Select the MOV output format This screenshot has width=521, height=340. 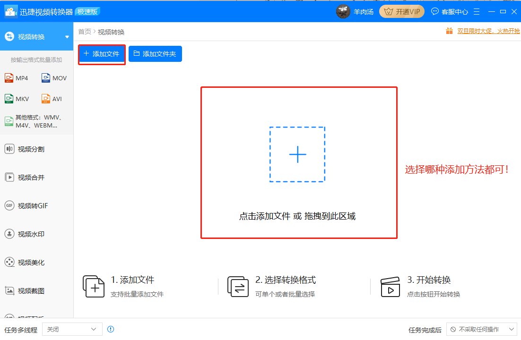[54, 78]
